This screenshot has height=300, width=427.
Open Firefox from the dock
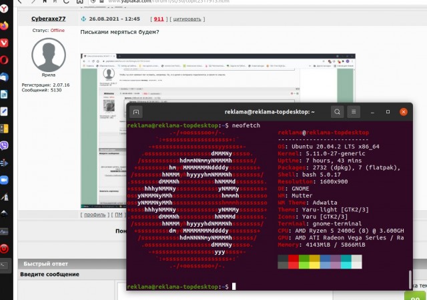pos(4,26)
